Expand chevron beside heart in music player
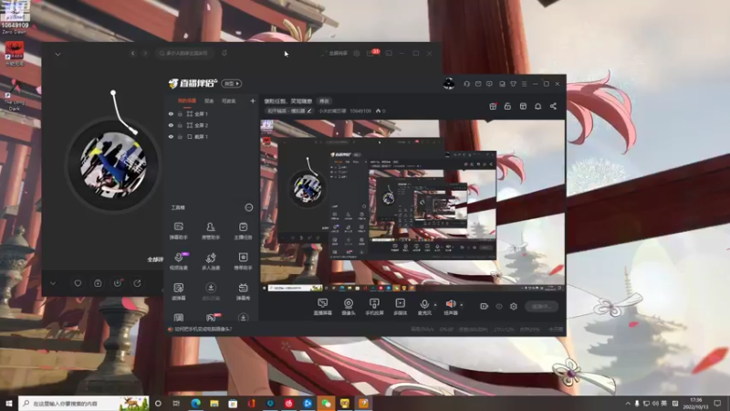 53,283
